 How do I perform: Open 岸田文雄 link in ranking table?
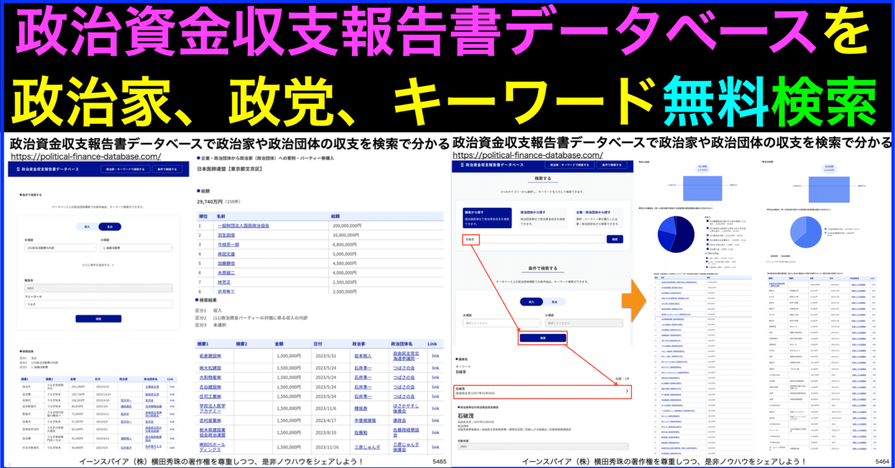[226, 254]
